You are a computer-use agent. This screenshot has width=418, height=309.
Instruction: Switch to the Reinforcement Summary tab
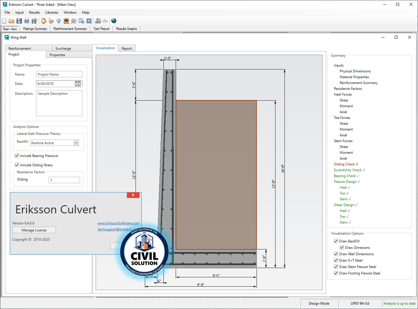point(70,29)
